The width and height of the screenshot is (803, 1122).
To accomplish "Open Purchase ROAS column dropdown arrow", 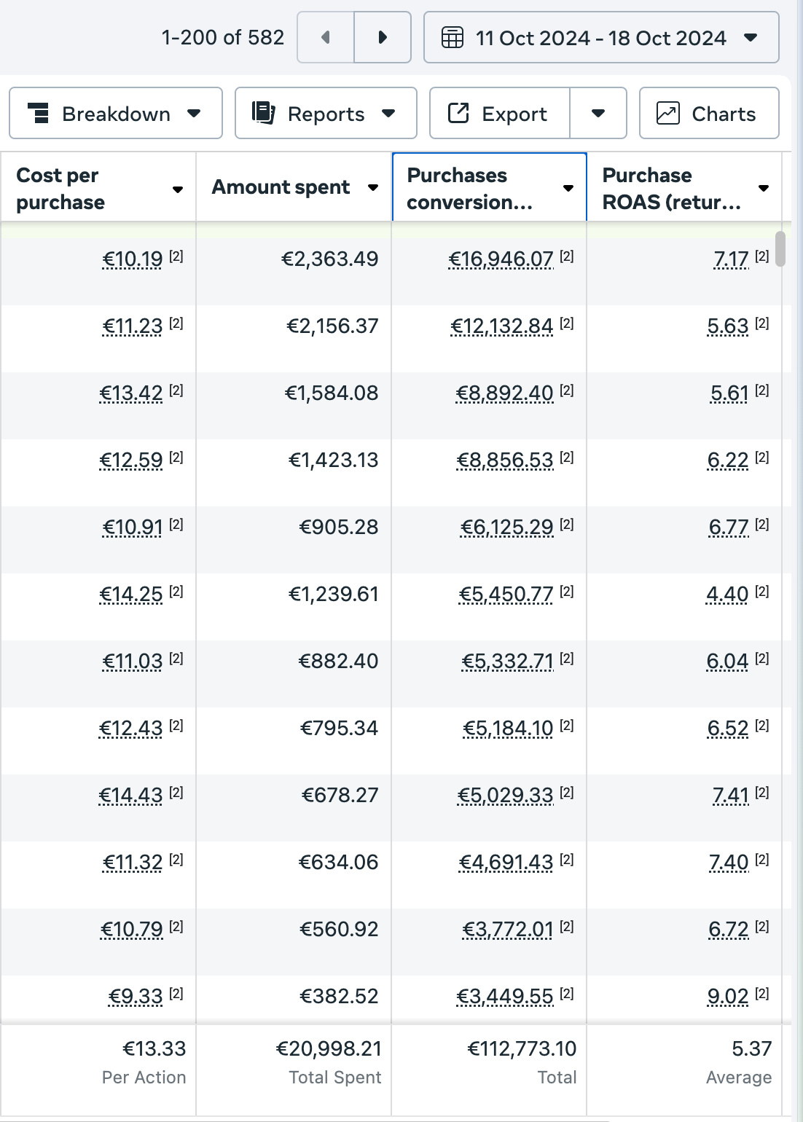I will [x=764, y=188].
